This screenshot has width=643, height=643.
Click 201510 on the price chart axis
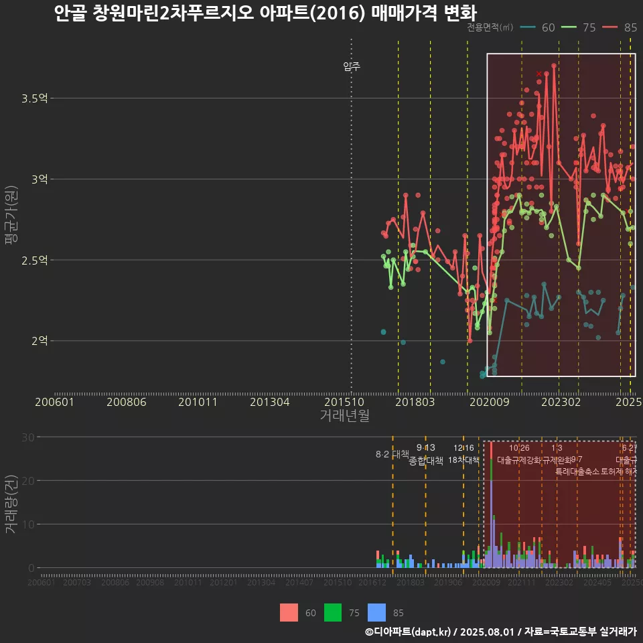click(344, 402)
